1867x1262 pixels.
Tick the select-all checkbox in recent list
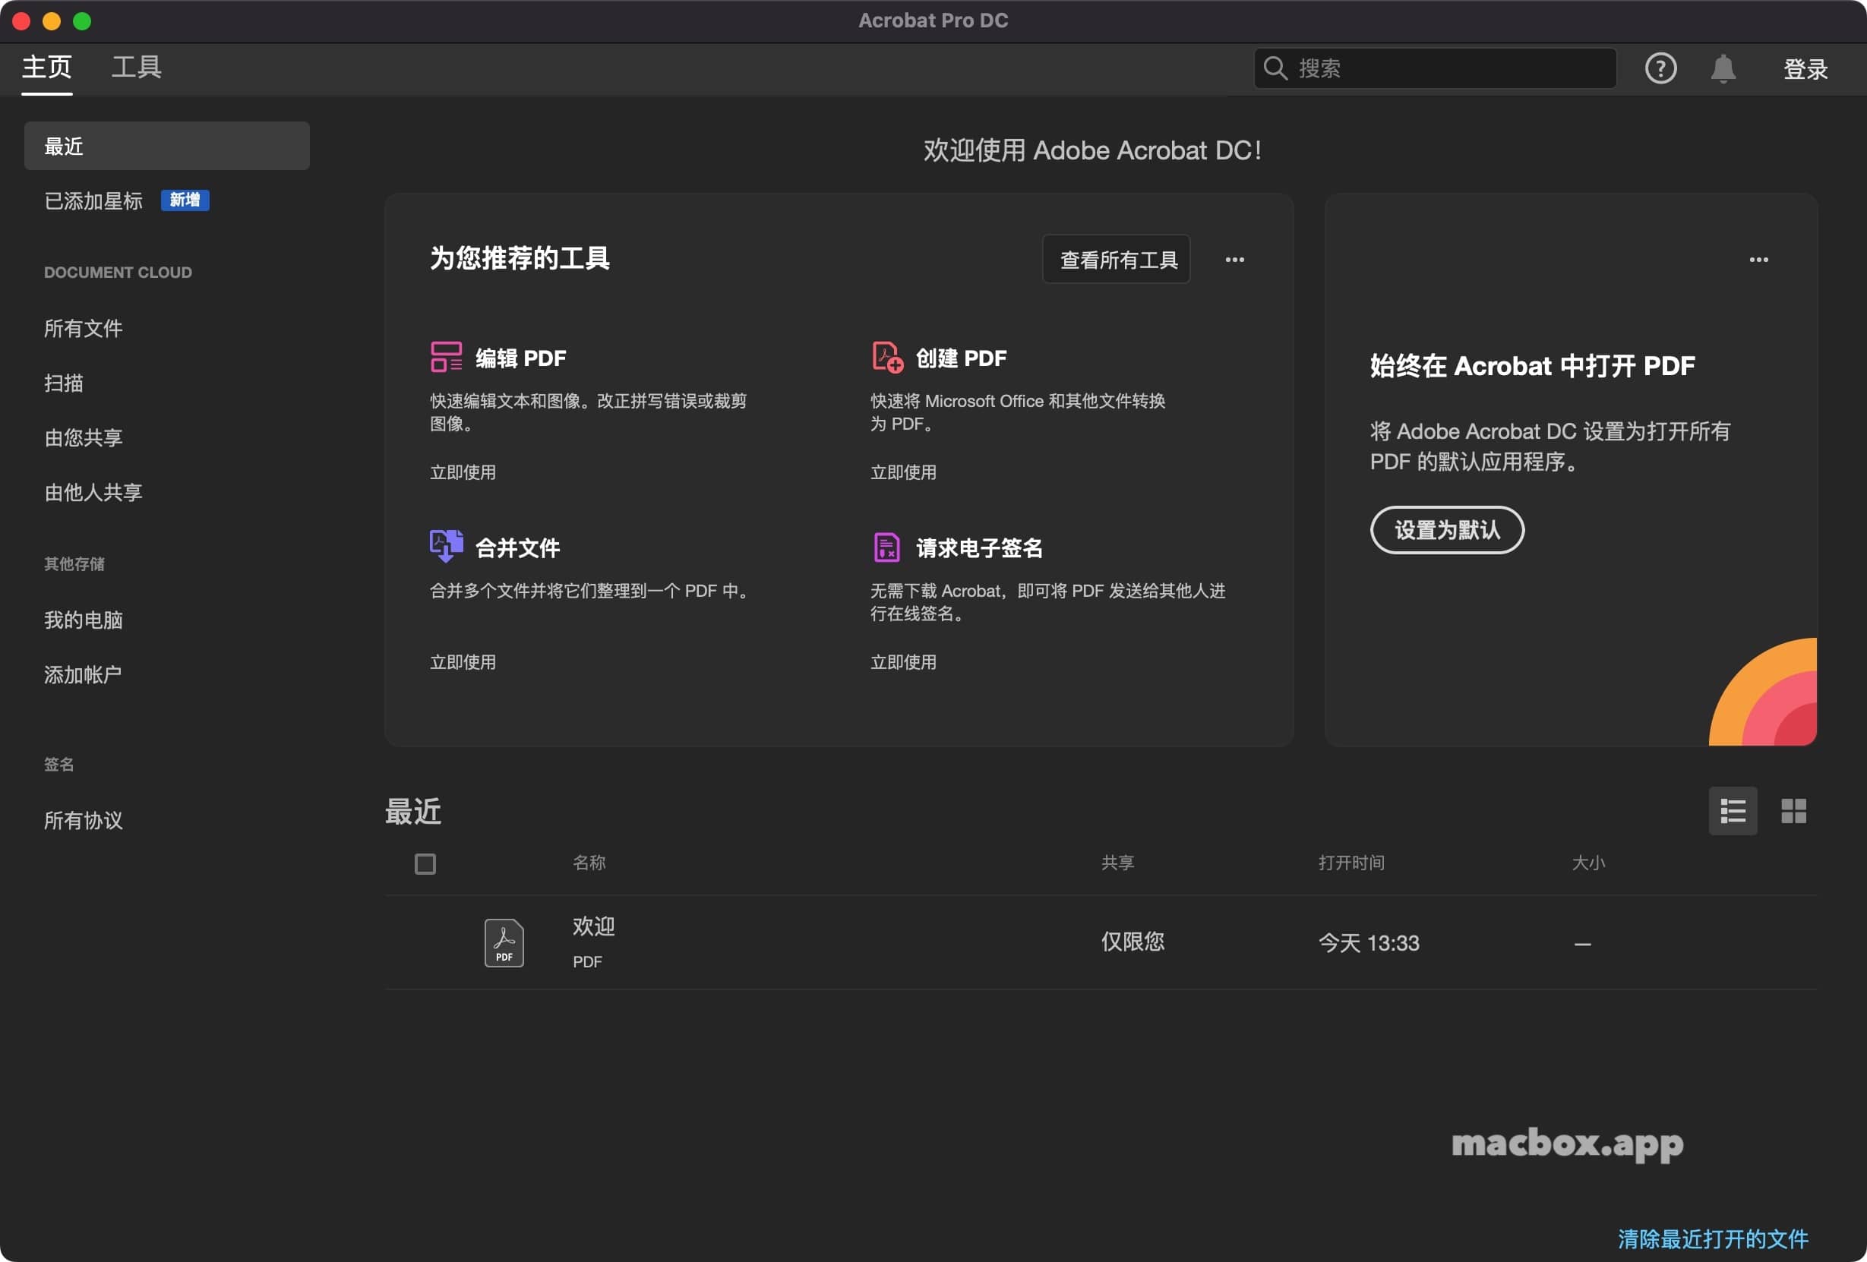tap(425, 863)
